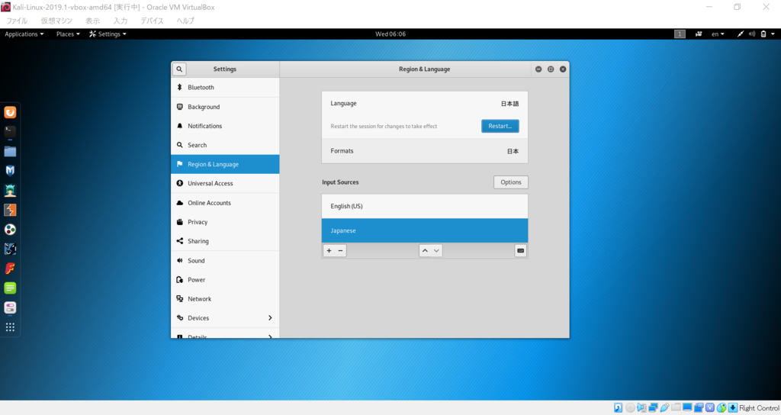The height and width of the screenshot is (415, 781).
Task: Click the clock Wed 06:06
Action: point(390,34)
